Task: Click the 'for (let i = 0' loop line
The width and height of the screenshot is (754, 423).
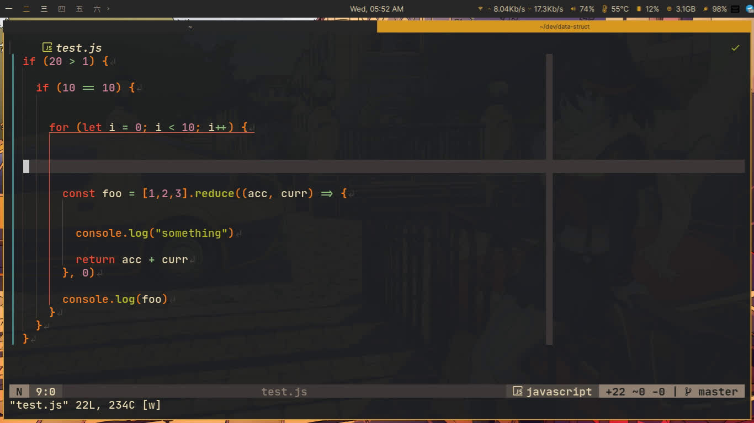Action: click(148, 127)
